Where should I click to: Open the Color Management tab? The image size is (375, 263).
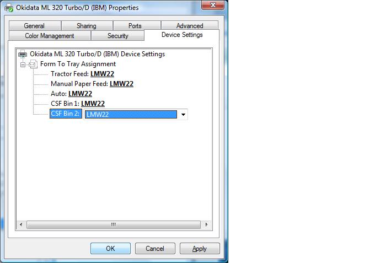point(50,36)
